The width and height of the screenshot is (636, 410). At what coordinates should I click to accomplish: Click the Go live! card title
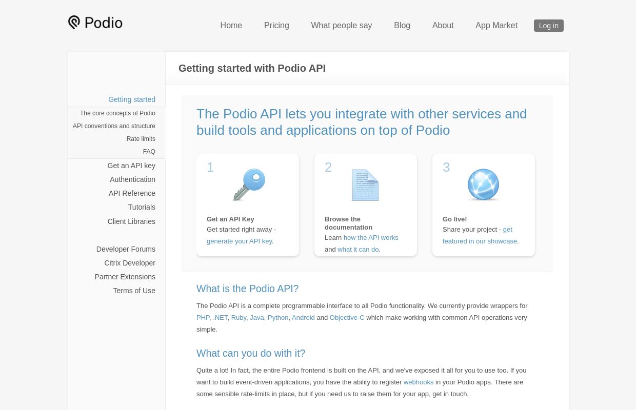pos(455,219)
